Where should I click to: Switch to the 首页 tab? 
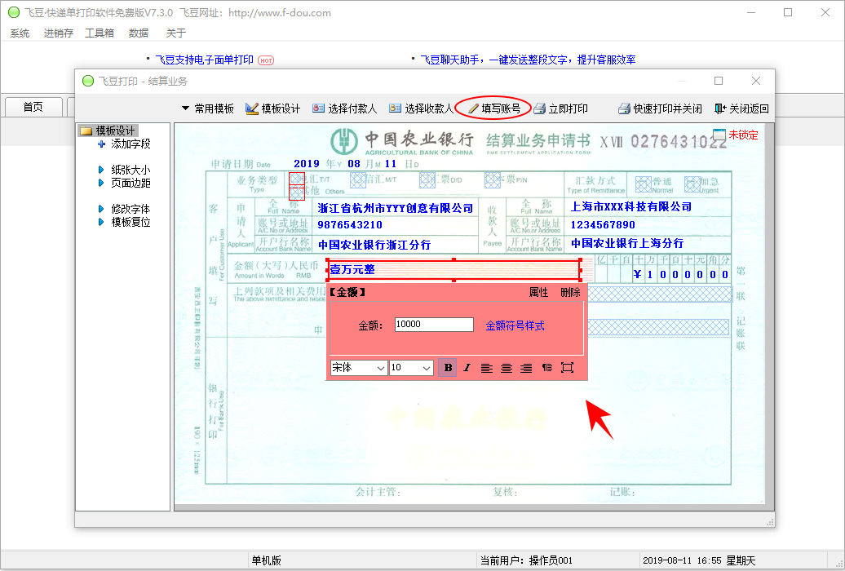point(33,107)
